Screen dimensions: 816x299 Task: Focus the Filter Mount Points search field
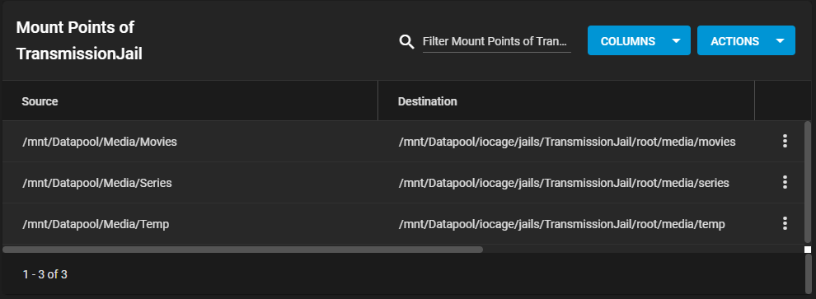496,42
